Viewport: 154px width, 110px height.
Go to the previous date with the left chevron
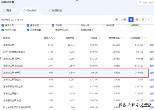point(149,20)
